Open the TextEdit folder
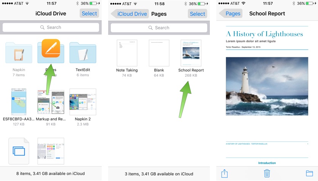Image resolution: width=318 pixels, height=181 pixels. click(83, 53)
